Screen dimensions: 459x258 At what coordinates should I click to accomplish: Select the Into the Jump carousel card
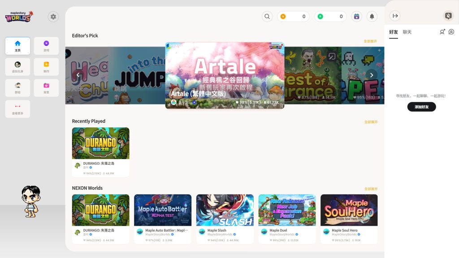tap(137, 75)
